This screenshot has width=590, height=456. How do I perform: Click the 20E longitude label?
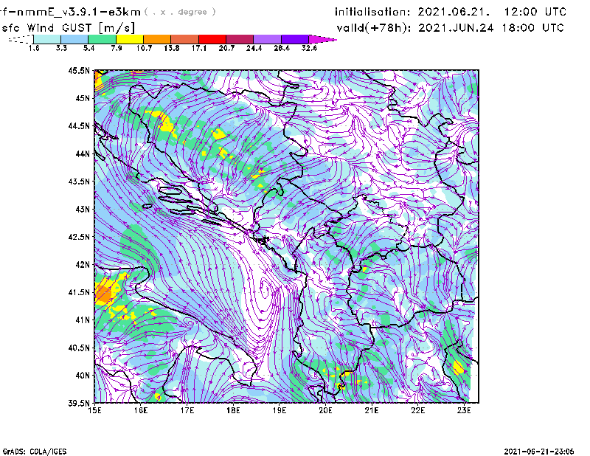(325, 410)
